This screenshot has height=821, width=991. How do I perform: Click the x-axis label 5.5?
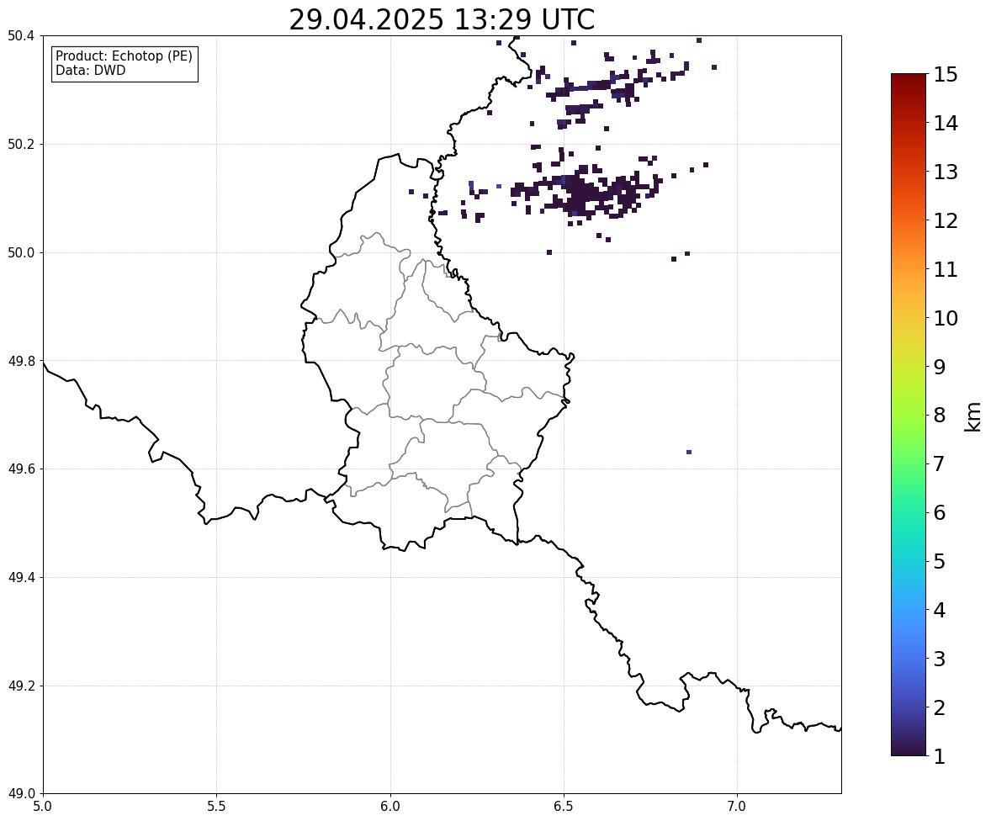coord(216,807)
